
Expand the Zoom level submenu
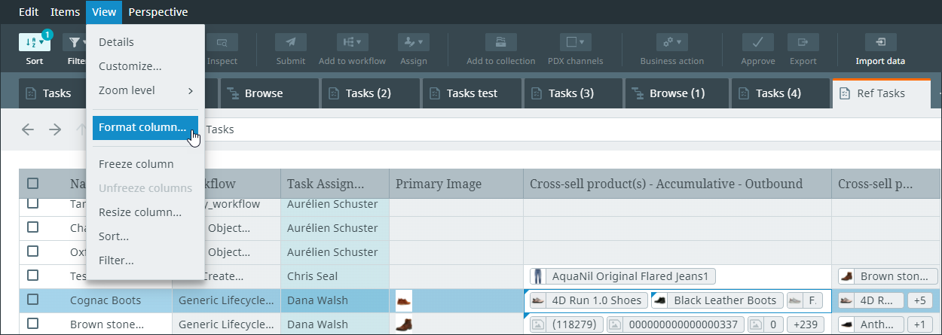point(145,90)
